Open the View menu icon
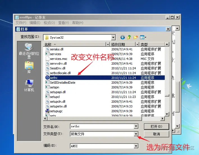This screenshot has width=199, height=155. 142,37
